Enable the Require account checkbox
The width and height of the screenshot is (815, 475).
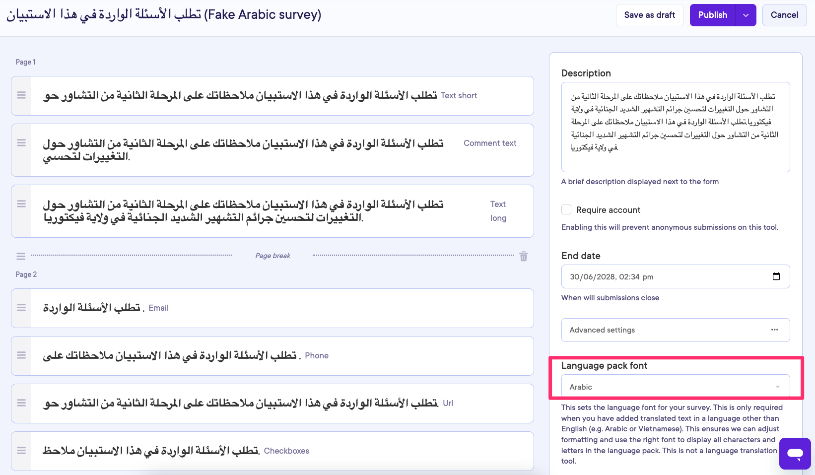coord(566,209)
